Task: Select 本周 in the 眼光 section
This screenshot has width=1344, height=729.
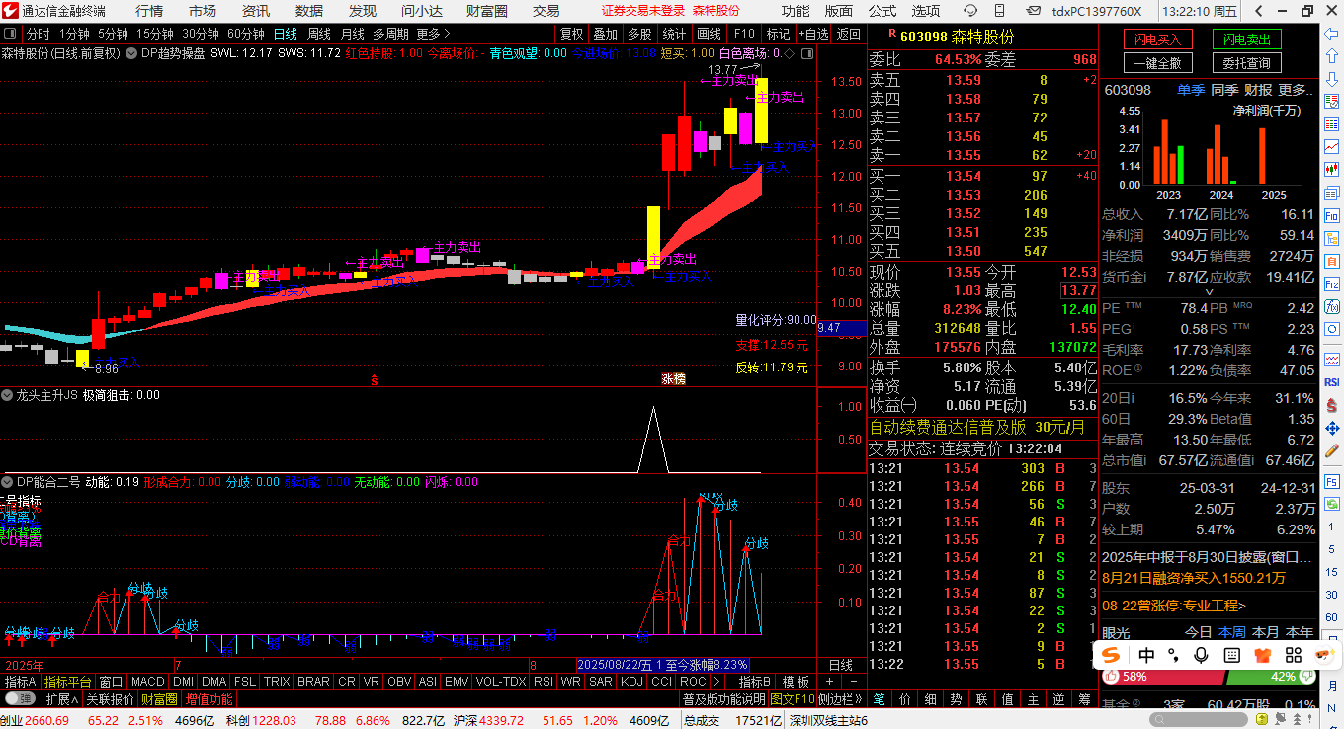Action: click(x=1231, y=632)
